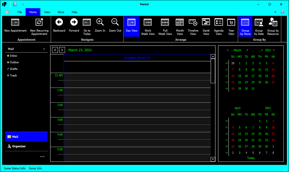Open the Skins ribbon tab
The width and height of the screenshot is (289, 172).
[x=61, y=12]
